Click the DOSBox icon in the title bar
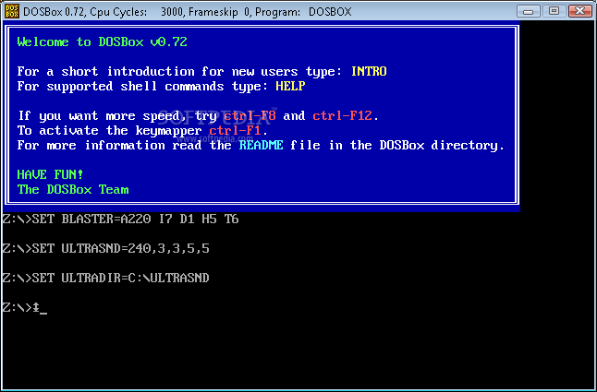Screen dimensions: 597x392 coord(12,11)
